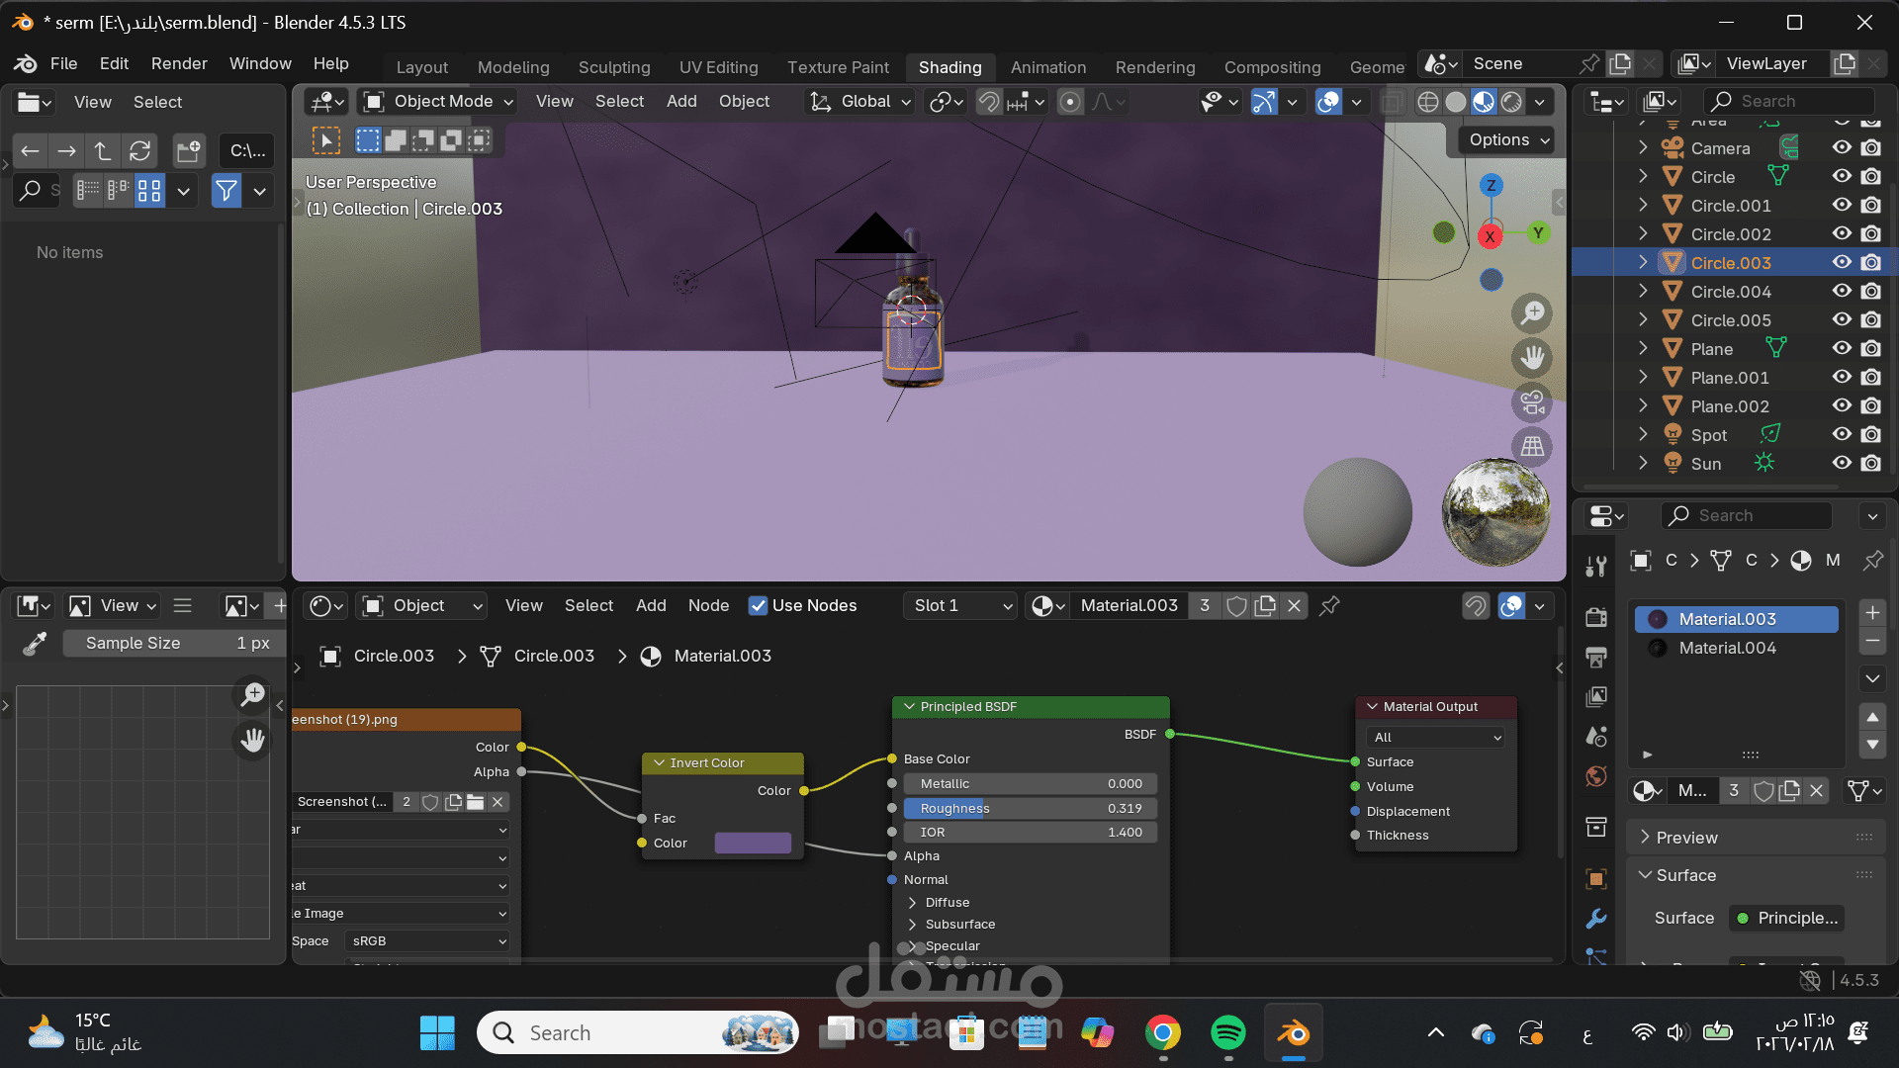This screenshot has height=1068, width=1899.
Task: Toggle camera view gizmo icon
Action: point(1532,402)
